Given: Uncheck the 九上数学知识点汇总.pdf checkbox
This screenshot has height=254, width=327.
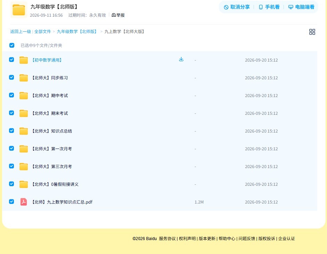Looking at the screenshot, I should pos(11,201).
